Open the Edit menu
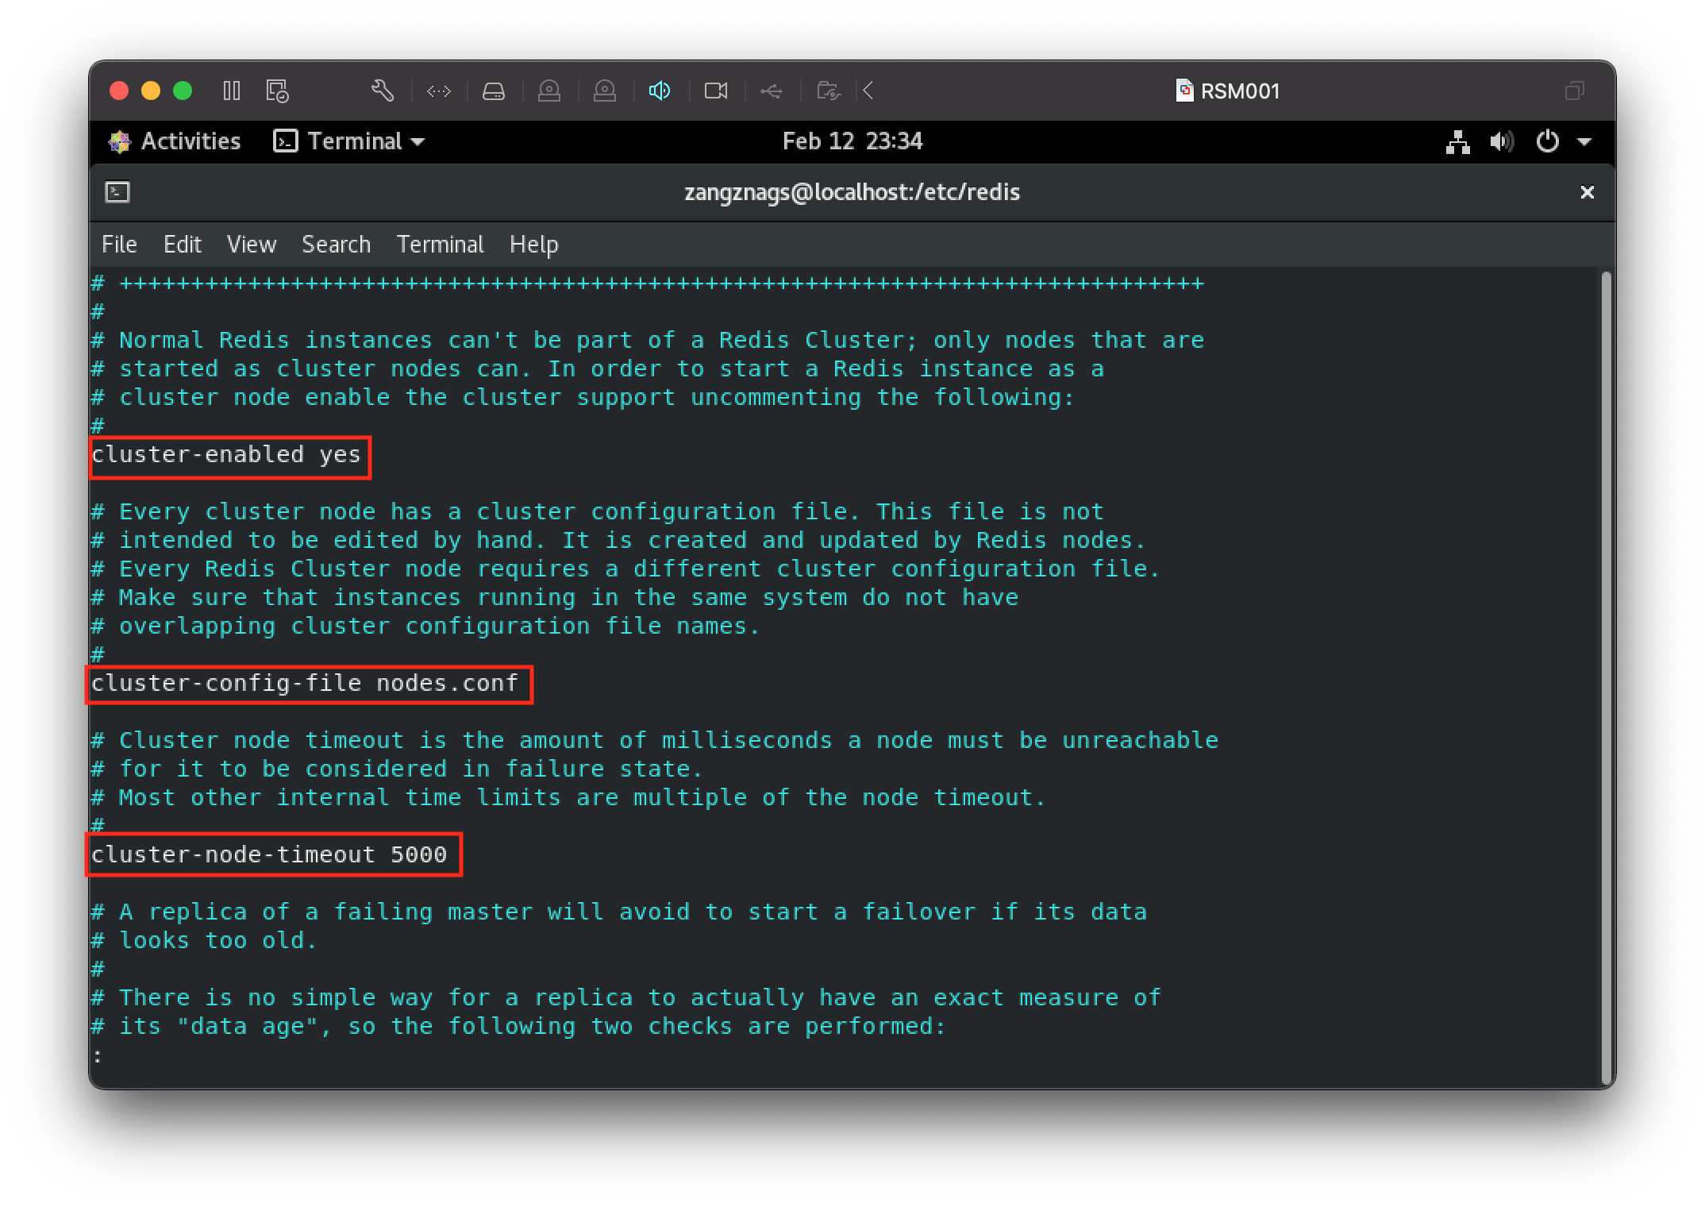Image resolution: width=1705 pixels, height=1207 pixels. (x=182, y=245)
